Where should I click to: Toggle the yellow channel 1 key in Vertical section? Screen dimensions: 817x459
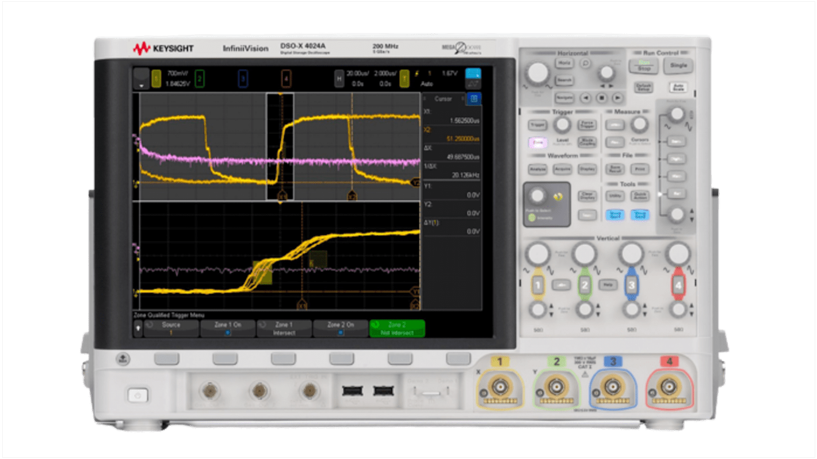pyautogui.click(x=538, y=285)
